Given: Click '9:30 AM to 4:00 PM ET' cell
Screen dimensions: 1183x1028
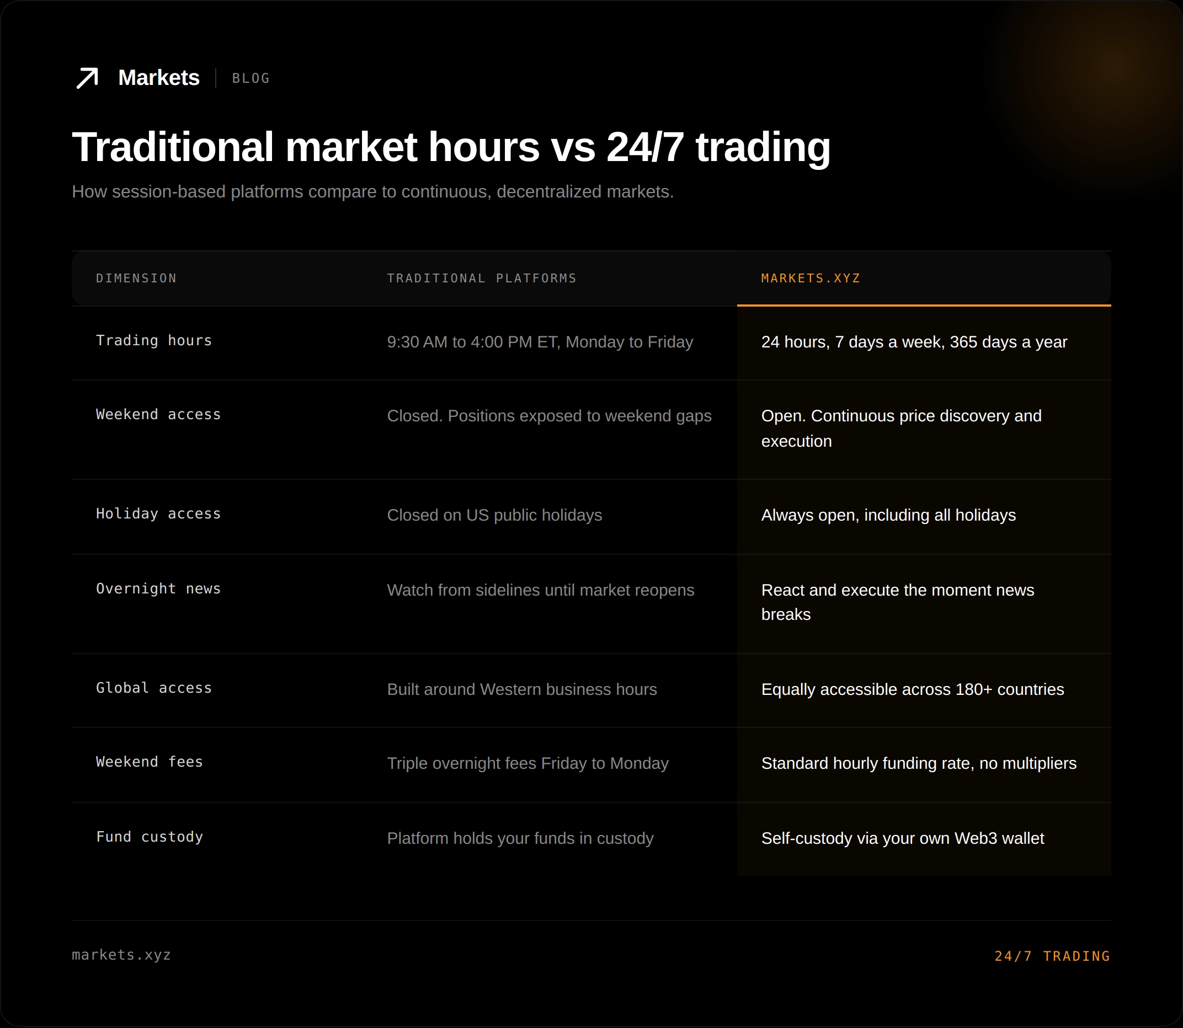Looking at the screenshot, I should pos(540,342).
